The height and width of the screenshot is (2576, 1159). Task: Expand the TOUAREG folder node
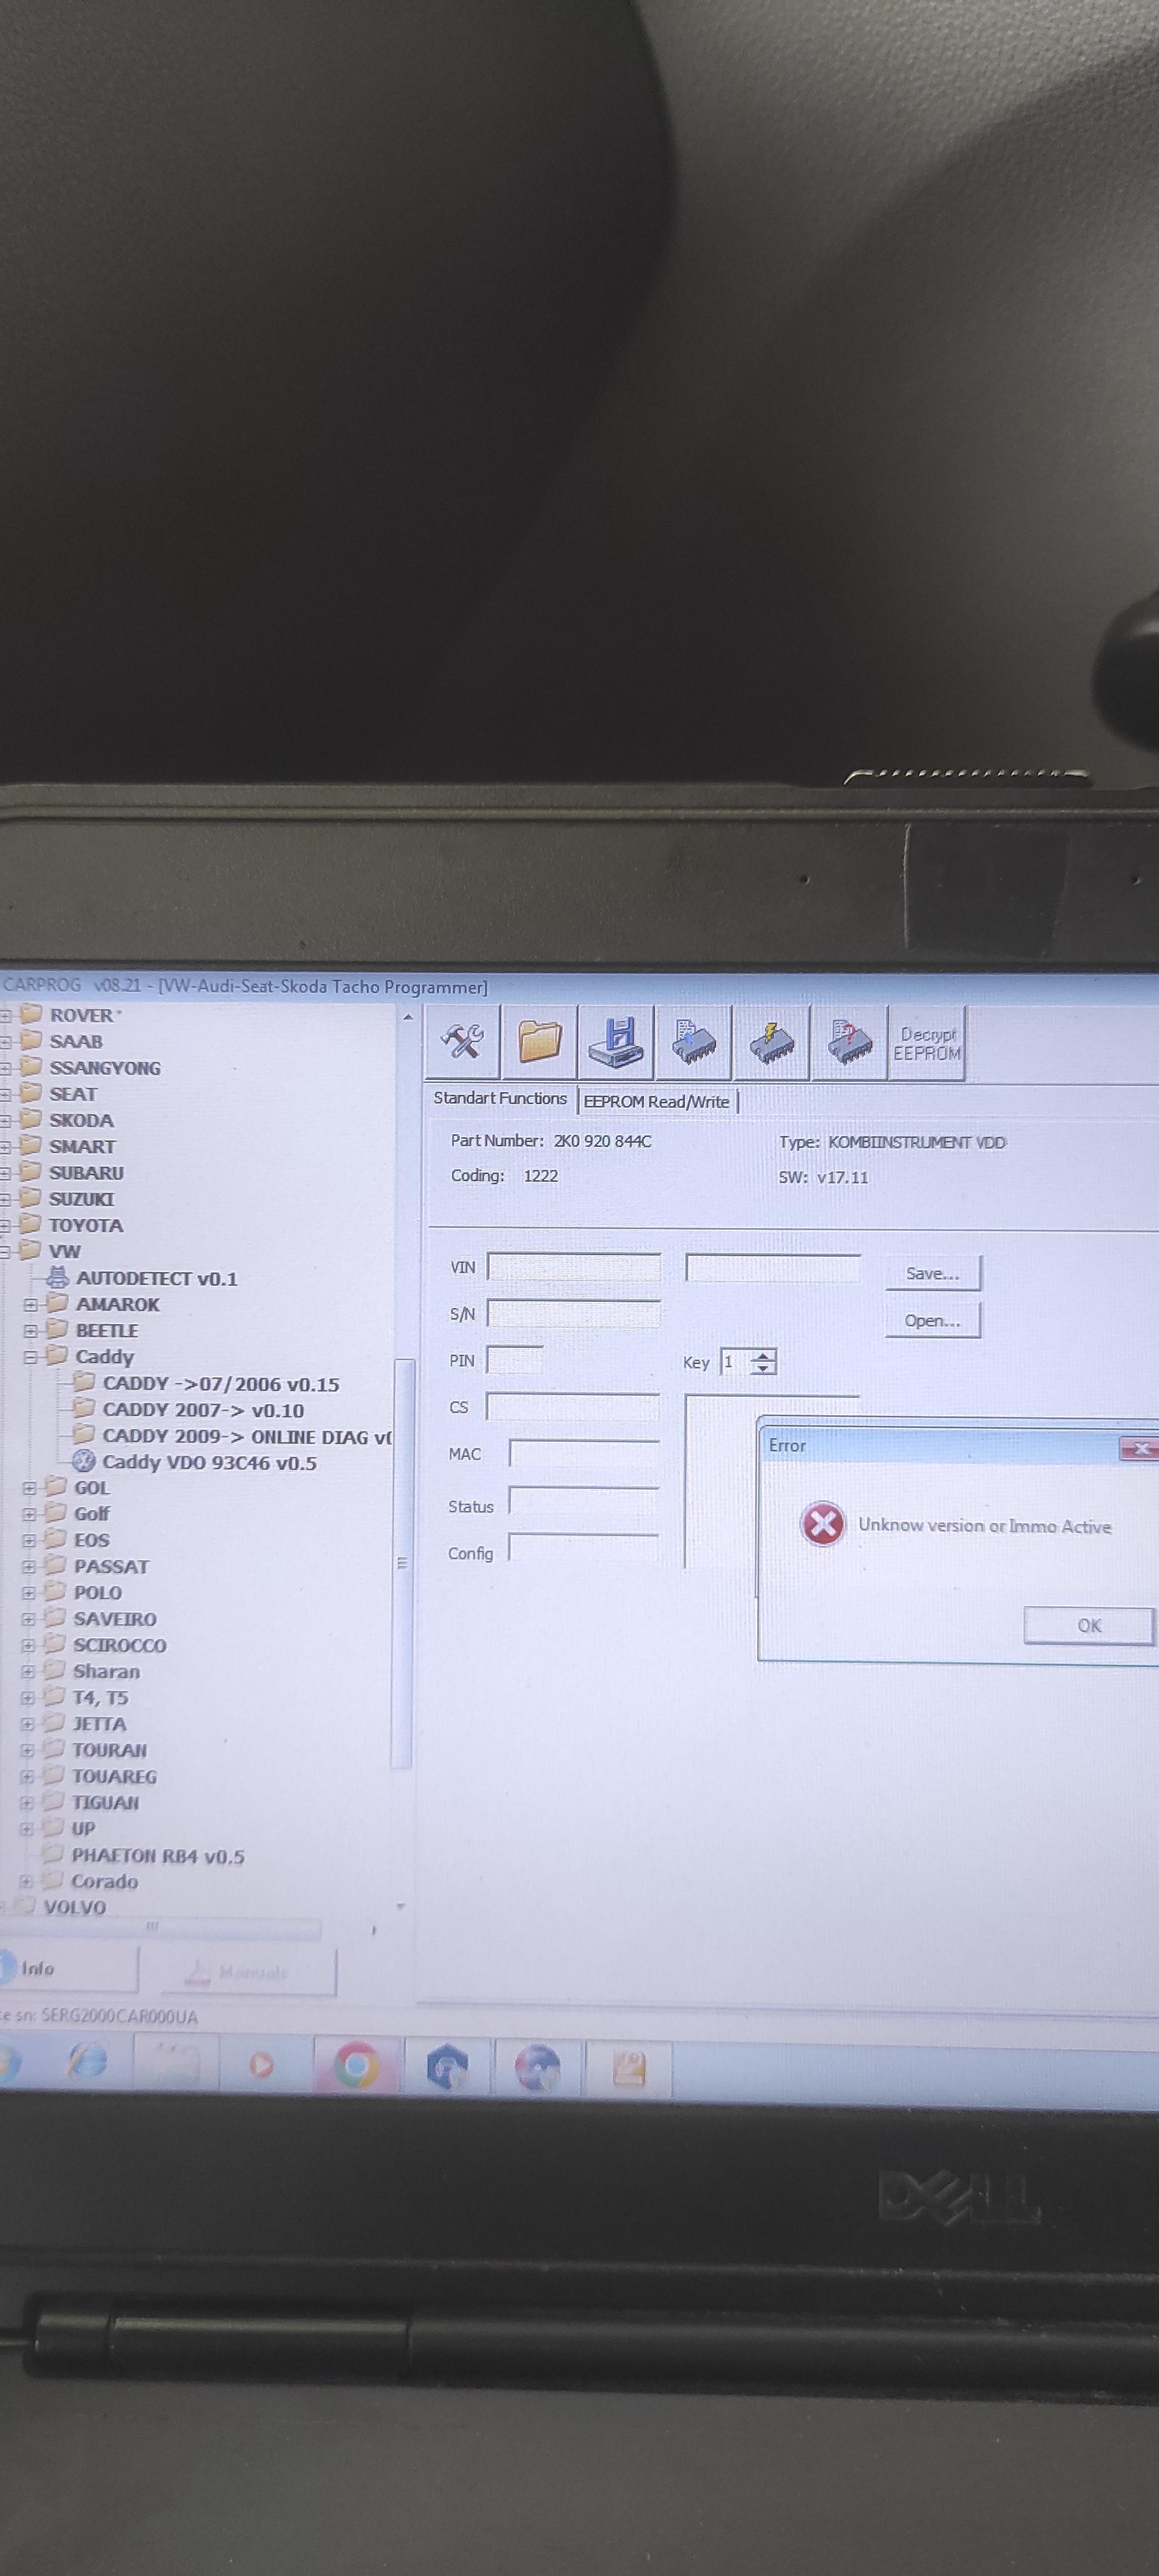click(28, 1777)
